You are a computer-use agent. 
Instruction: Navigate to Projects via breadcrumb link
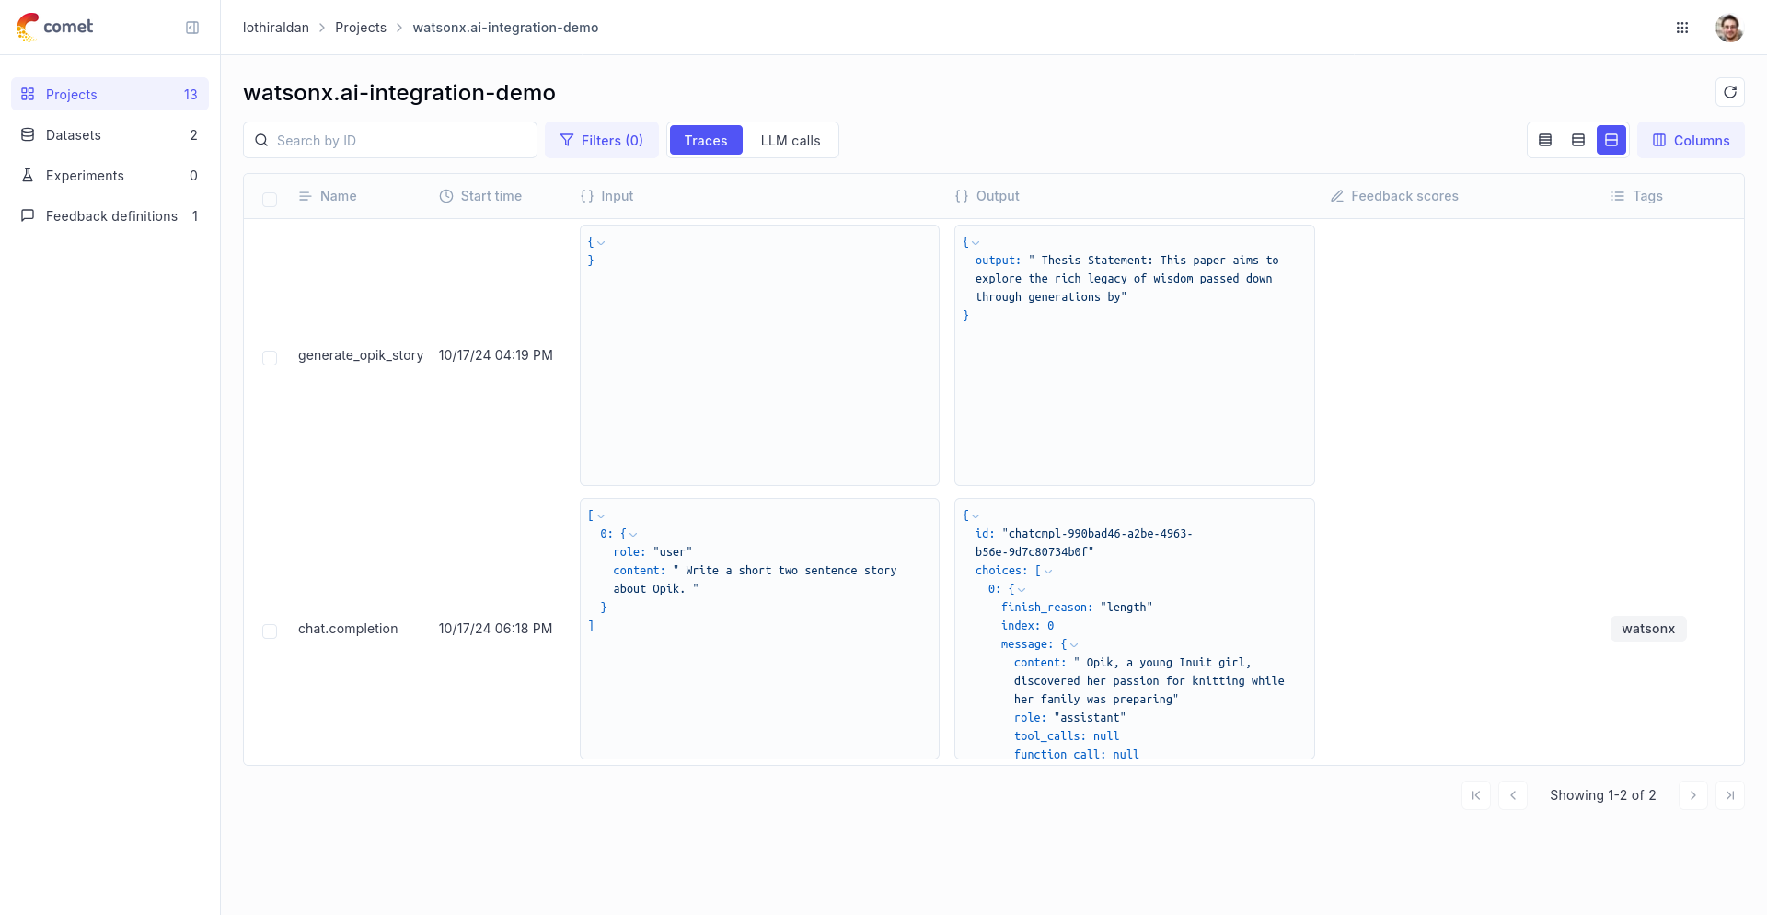tap(360, 28)
